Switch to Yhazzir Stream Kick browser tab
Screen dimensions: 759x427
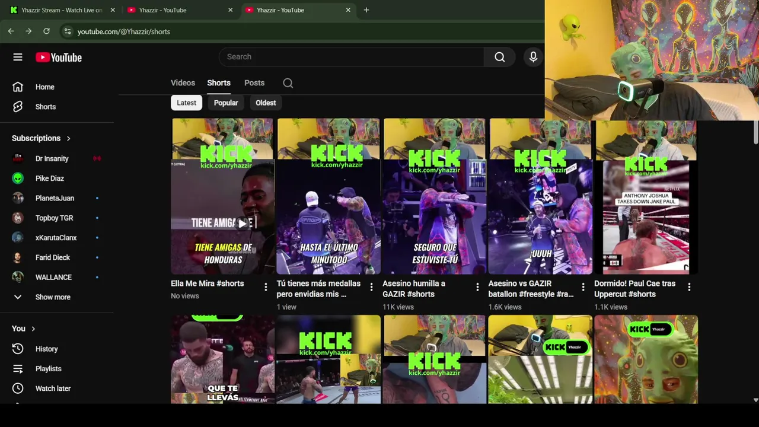(62, 10)
